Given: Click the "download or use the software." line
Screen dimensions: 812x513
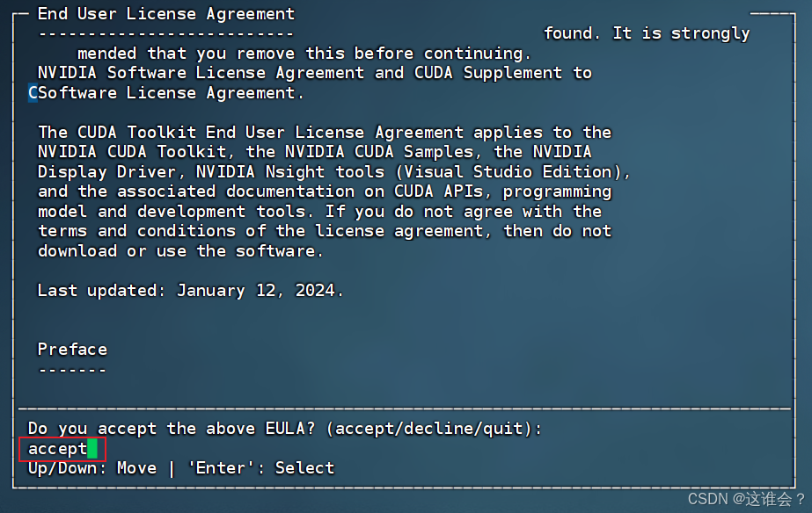Looking at the screenshot, I should (180, 251).
